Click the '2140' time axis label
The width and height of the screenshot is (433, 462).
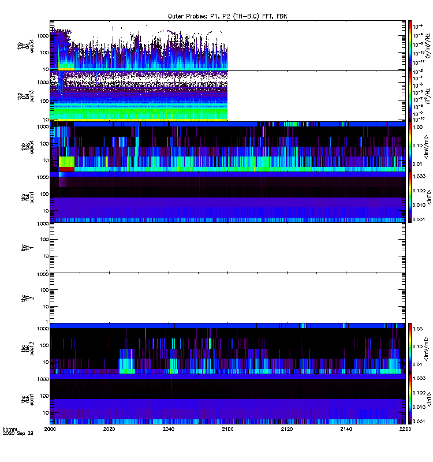346,429
